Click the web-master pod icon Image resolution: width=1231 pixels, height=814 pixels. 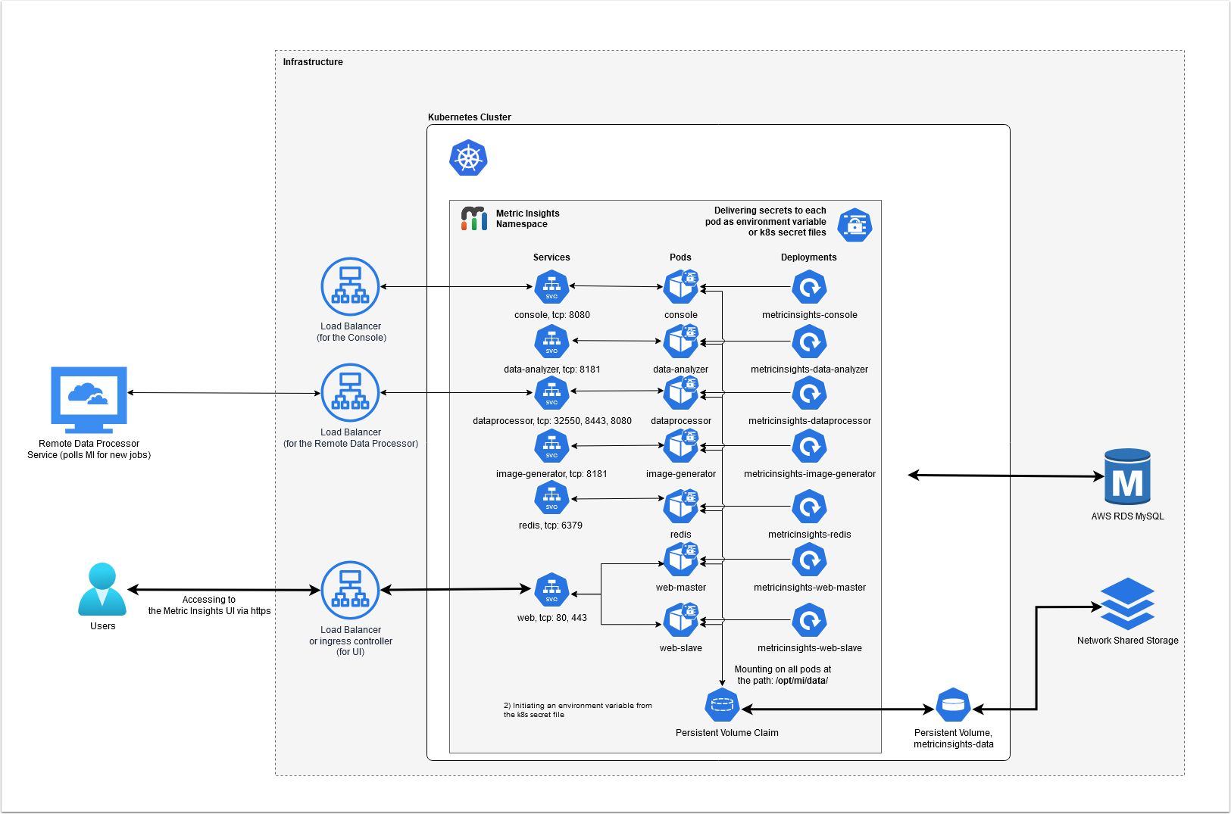tap(681, 560)
